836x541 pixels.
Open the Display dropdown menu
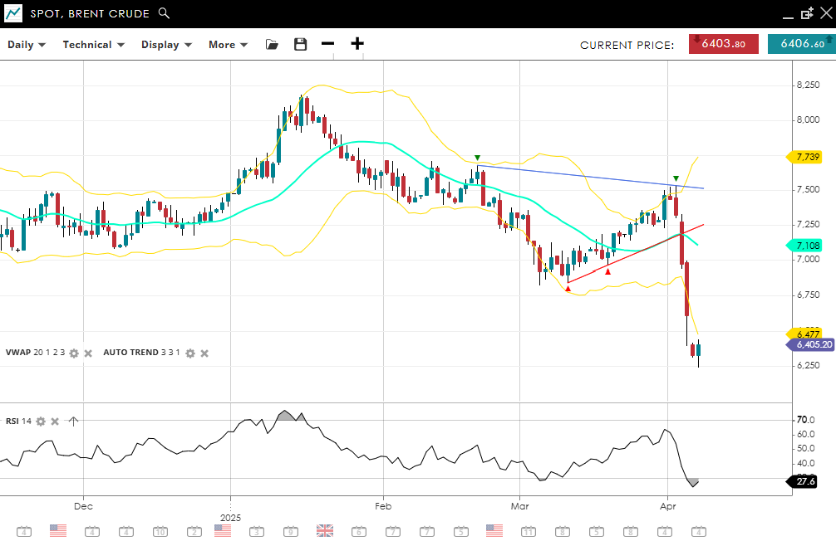(166, 45)
